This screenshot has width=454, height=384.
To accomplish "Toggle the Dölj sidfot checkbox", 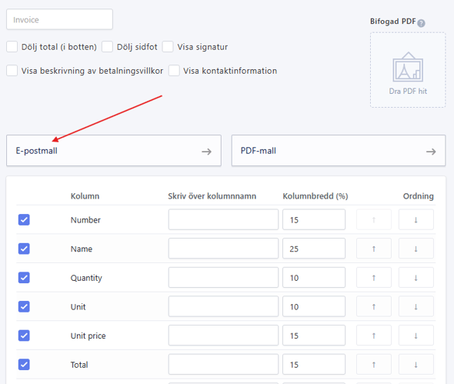I will 107,47.
